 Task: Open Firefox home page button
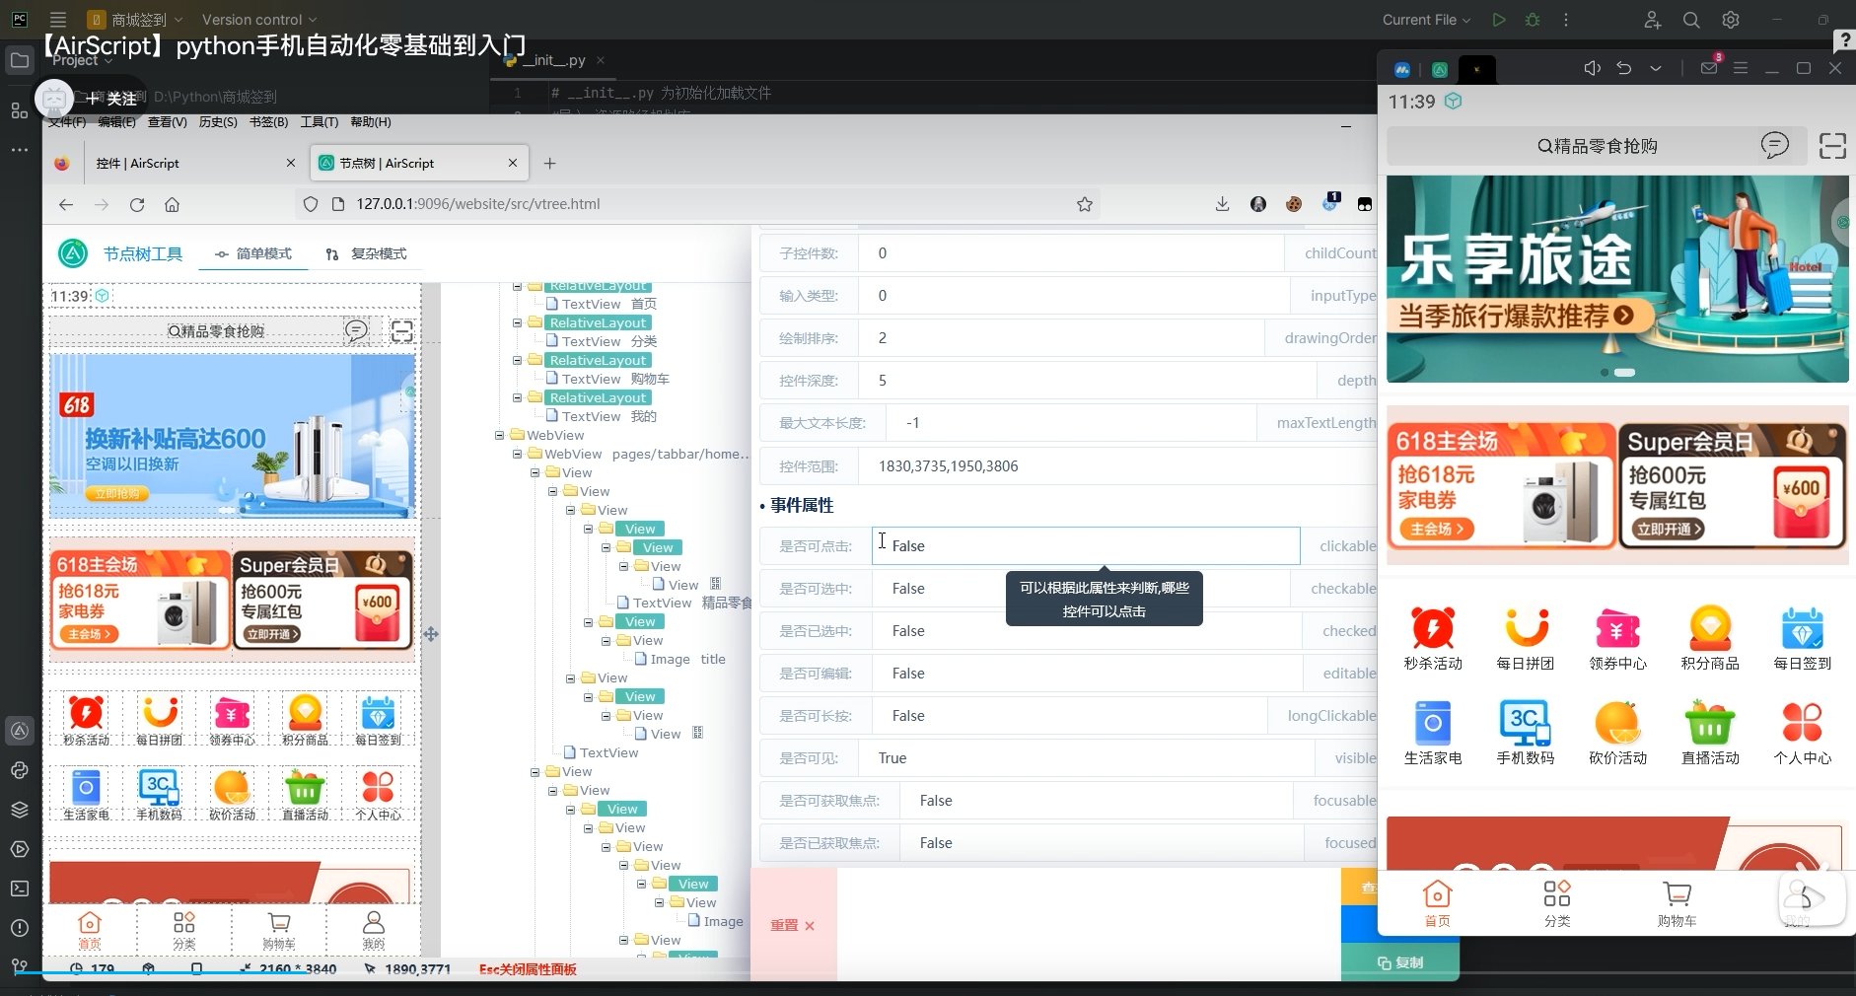coord(172,204)
